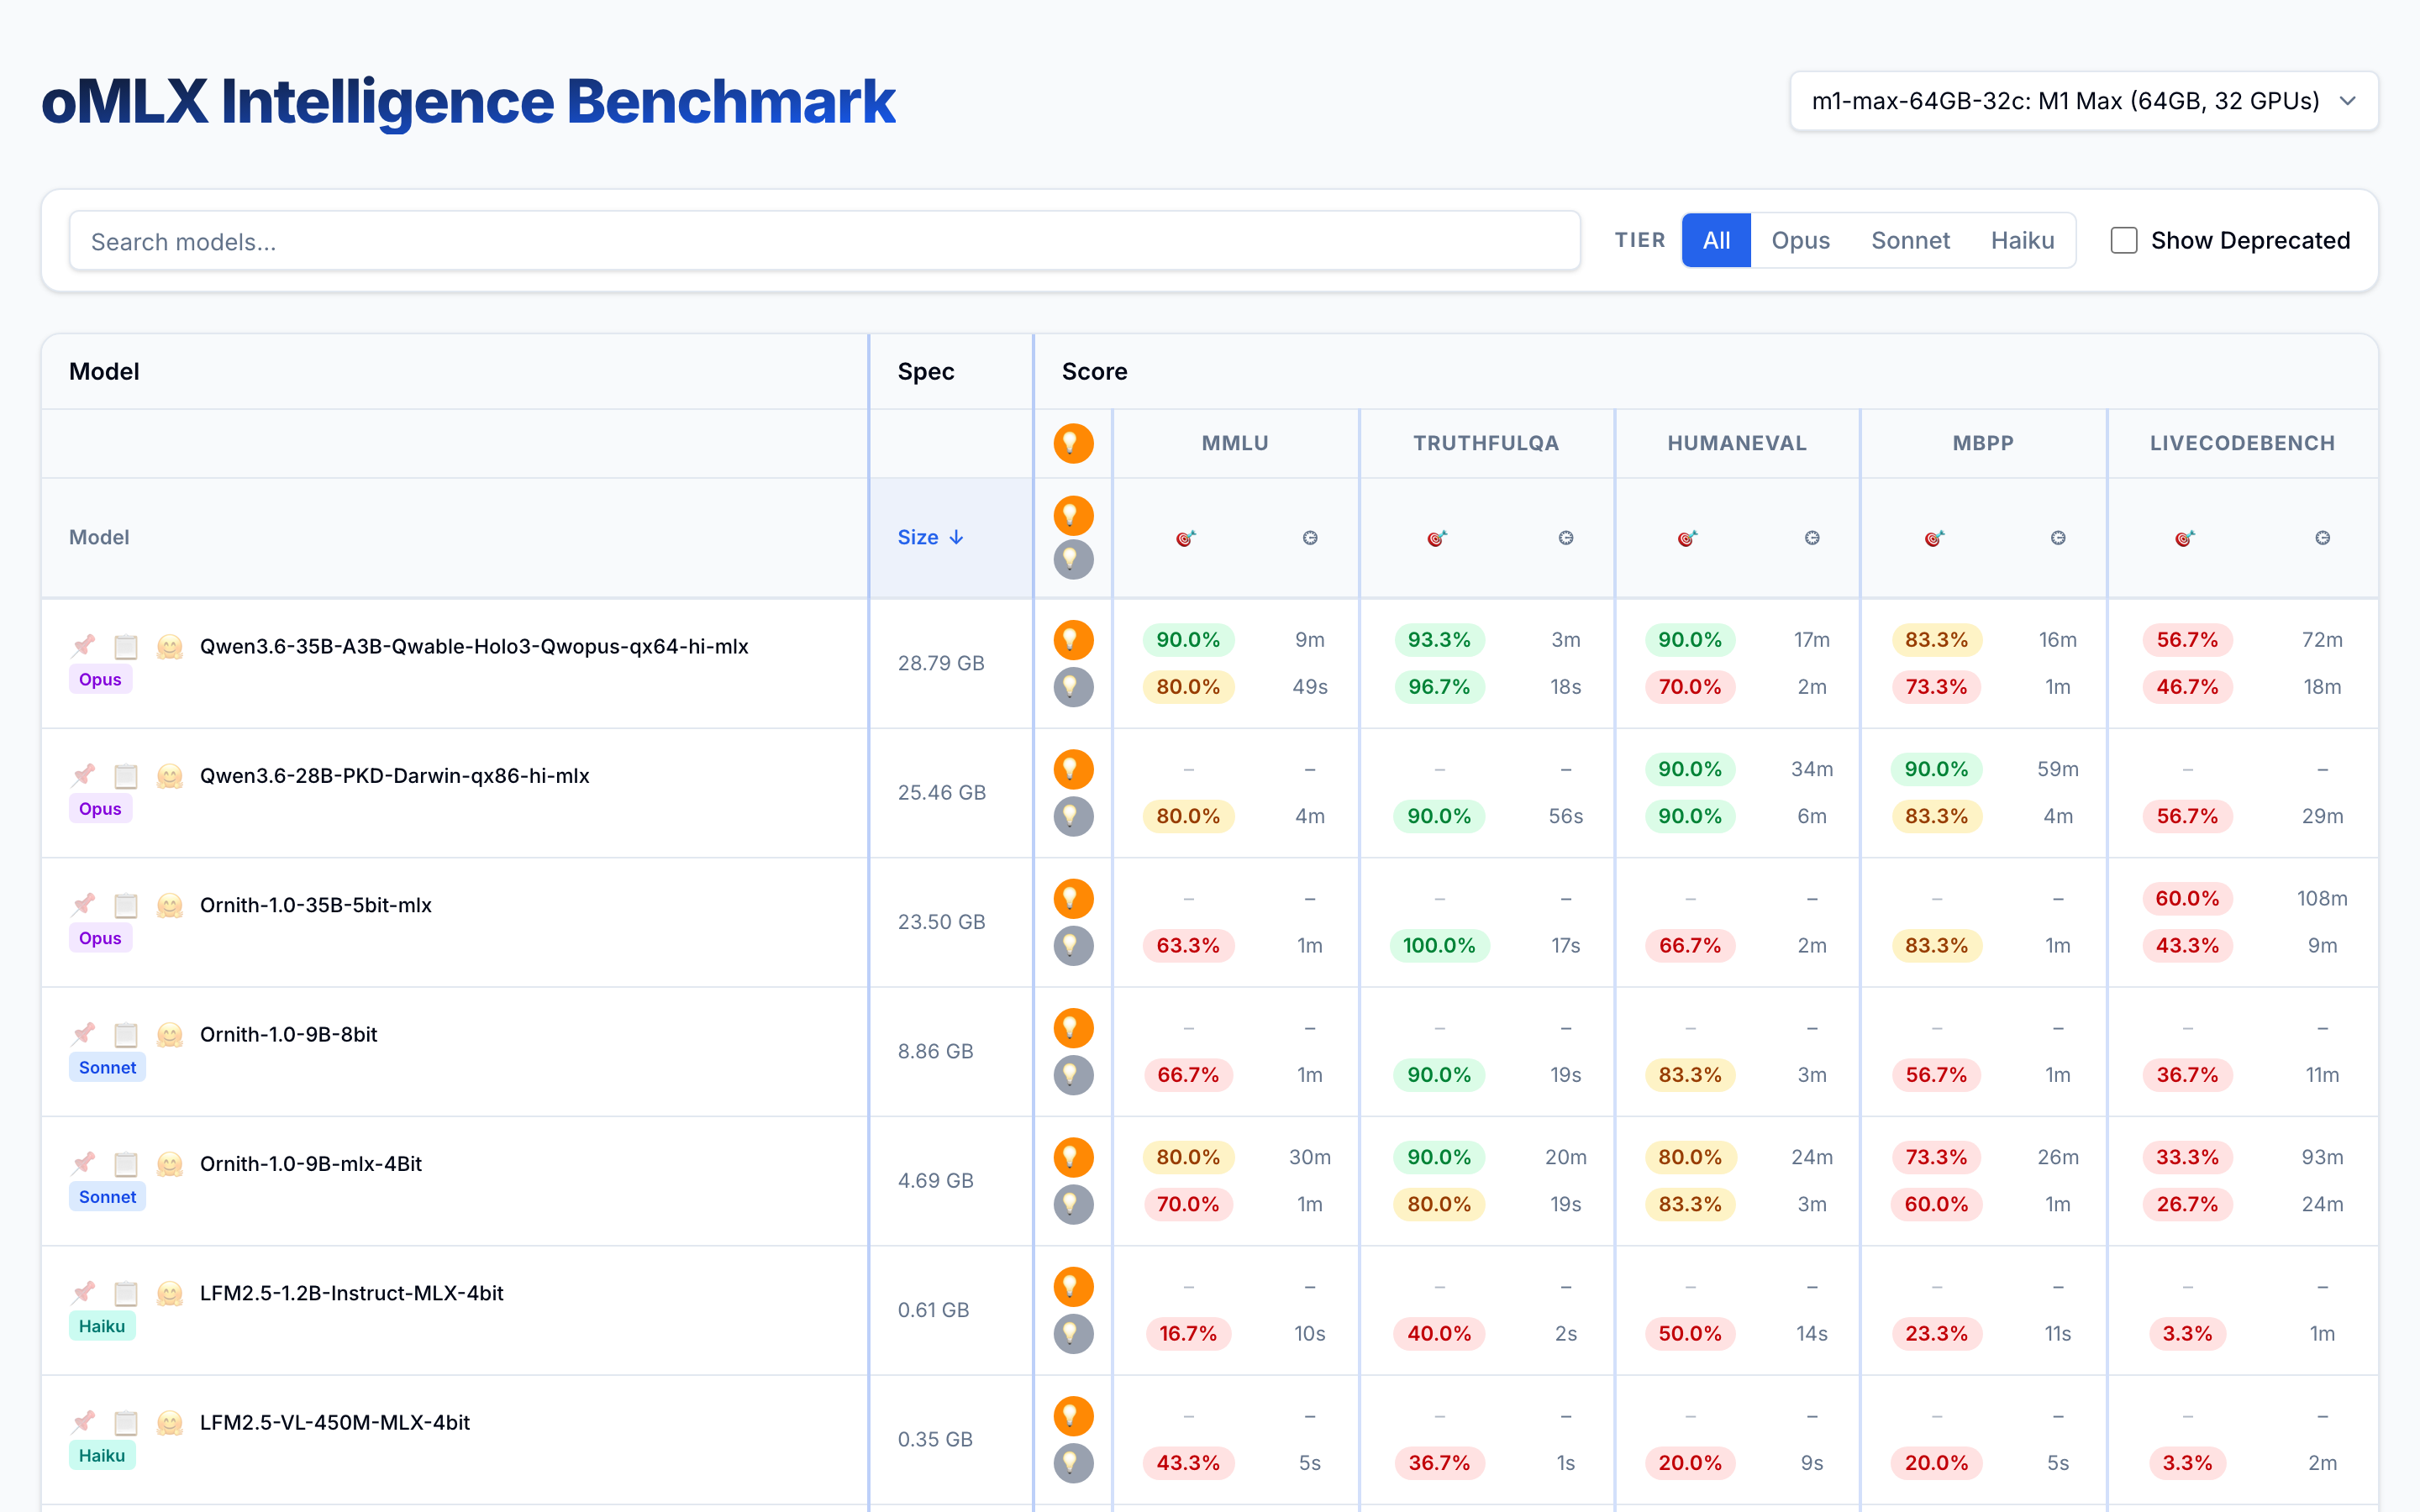Open the hardware selector showing M1 Max
The height and width of the screenshot is (1512, 2420).
tap(2084, 101)
